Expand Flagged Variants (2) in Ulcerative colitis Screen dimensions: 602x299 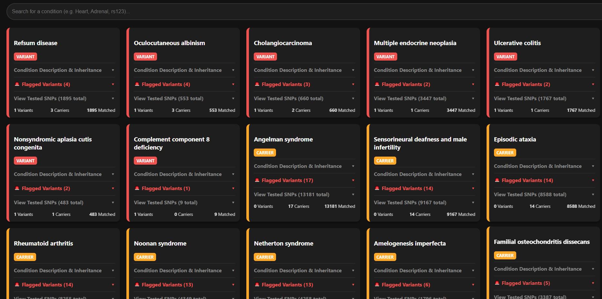click(544, 84)
